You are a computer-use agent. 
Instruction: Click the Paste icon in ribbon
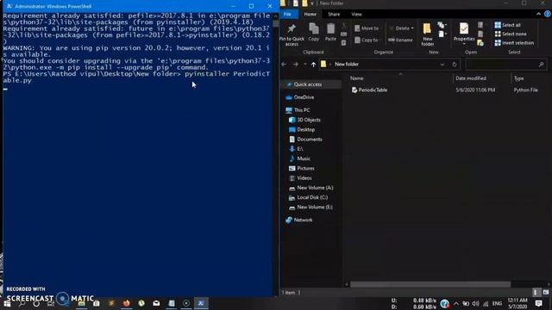click(x=330, y=28)
